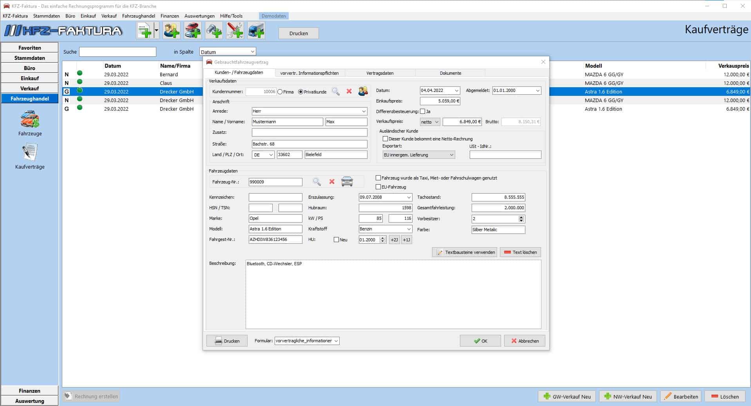Open Fahrzeuge from the sidebar icon
The image size is (751, 406).
pos(30,119)
